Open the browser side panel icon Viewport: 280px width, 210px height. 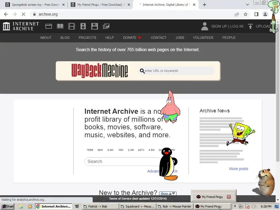click(x=256, y=14)
